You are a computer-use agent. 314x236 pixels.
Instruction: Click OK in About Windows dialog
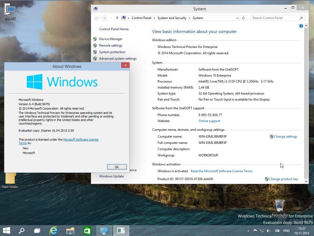coord(117,167)
